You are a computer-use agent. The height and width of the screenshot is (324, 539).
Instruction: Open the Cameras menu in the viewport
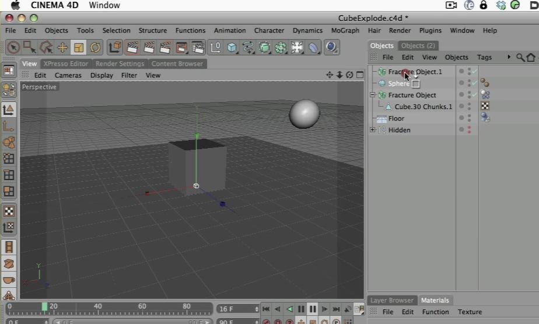(68, 75)
